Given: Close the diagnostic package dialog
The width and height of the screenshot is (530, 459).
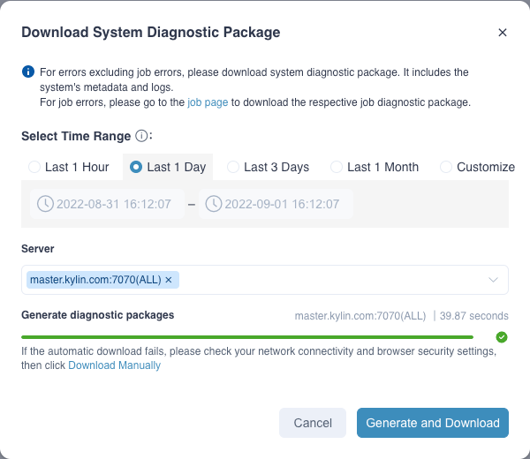Looking at the screenshot, I should (503, 33).
